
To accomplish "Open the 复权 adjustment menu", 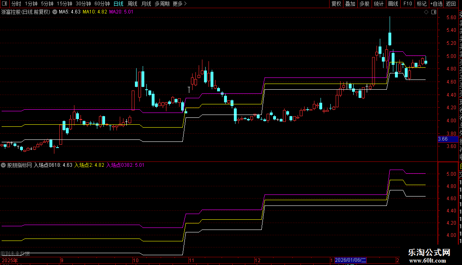I will [336, 4].
